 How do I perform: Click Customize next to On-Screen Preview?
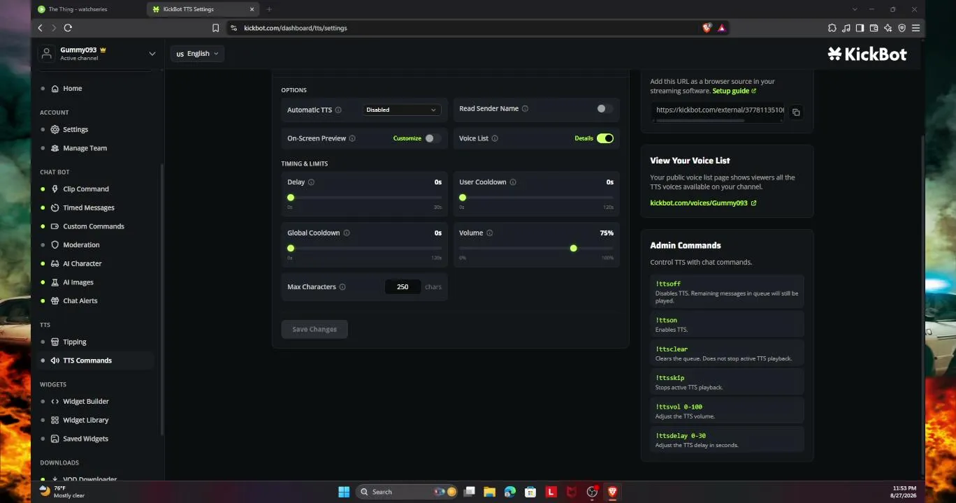click(407, 138)
